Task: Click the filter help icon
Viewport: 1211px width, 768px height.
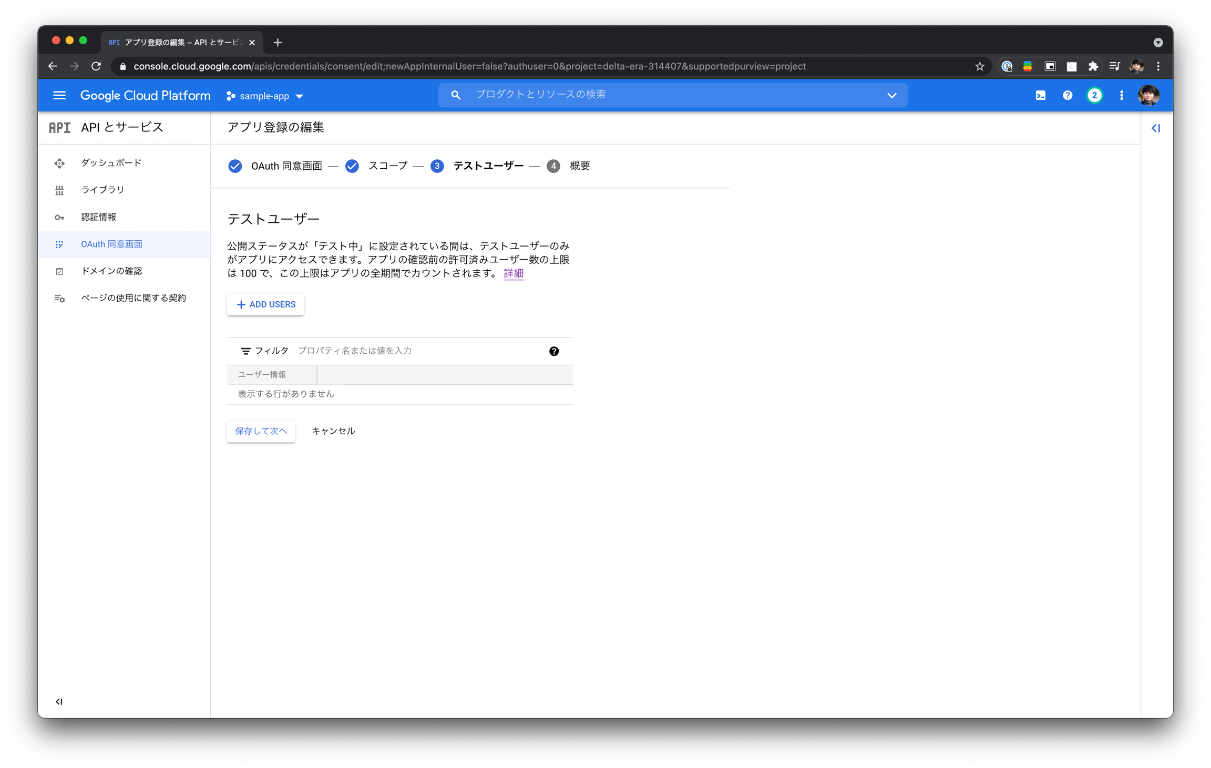Action: pos(553,351)
